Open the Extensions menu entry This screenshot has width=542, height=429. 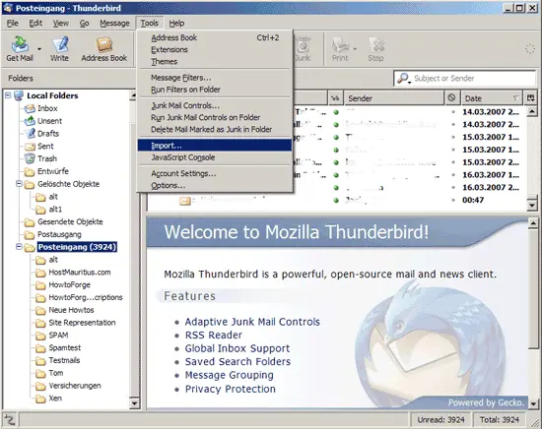pos(215,50)
